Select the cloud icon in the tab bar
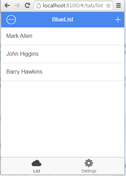This screenshot has width=126, height=176. pyautogui.click(x=36, y=163)
